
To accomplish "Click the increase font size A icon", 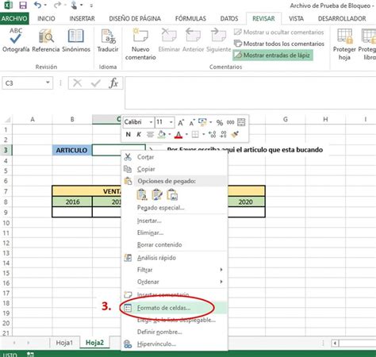I will [x=181, y=122].
